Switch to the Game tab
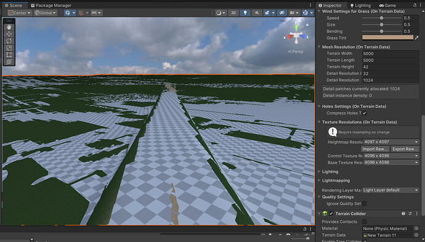The height and width of the screenshot is (242, 425). [387, 5]
